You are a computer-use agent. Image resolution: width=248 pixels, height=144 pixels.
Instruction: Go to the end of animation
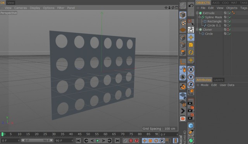(117, 141)
